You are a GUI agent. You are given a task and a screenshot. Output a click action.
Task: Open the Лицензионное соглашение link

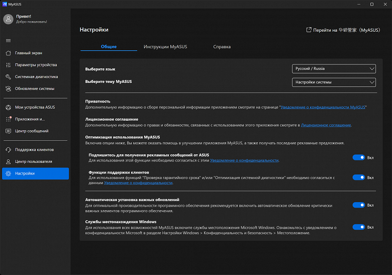[326, 125]
